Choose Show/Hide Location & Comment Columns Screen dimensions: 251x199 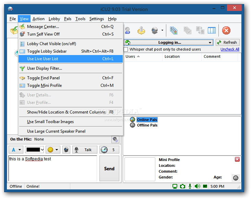(x=71, y=112)
